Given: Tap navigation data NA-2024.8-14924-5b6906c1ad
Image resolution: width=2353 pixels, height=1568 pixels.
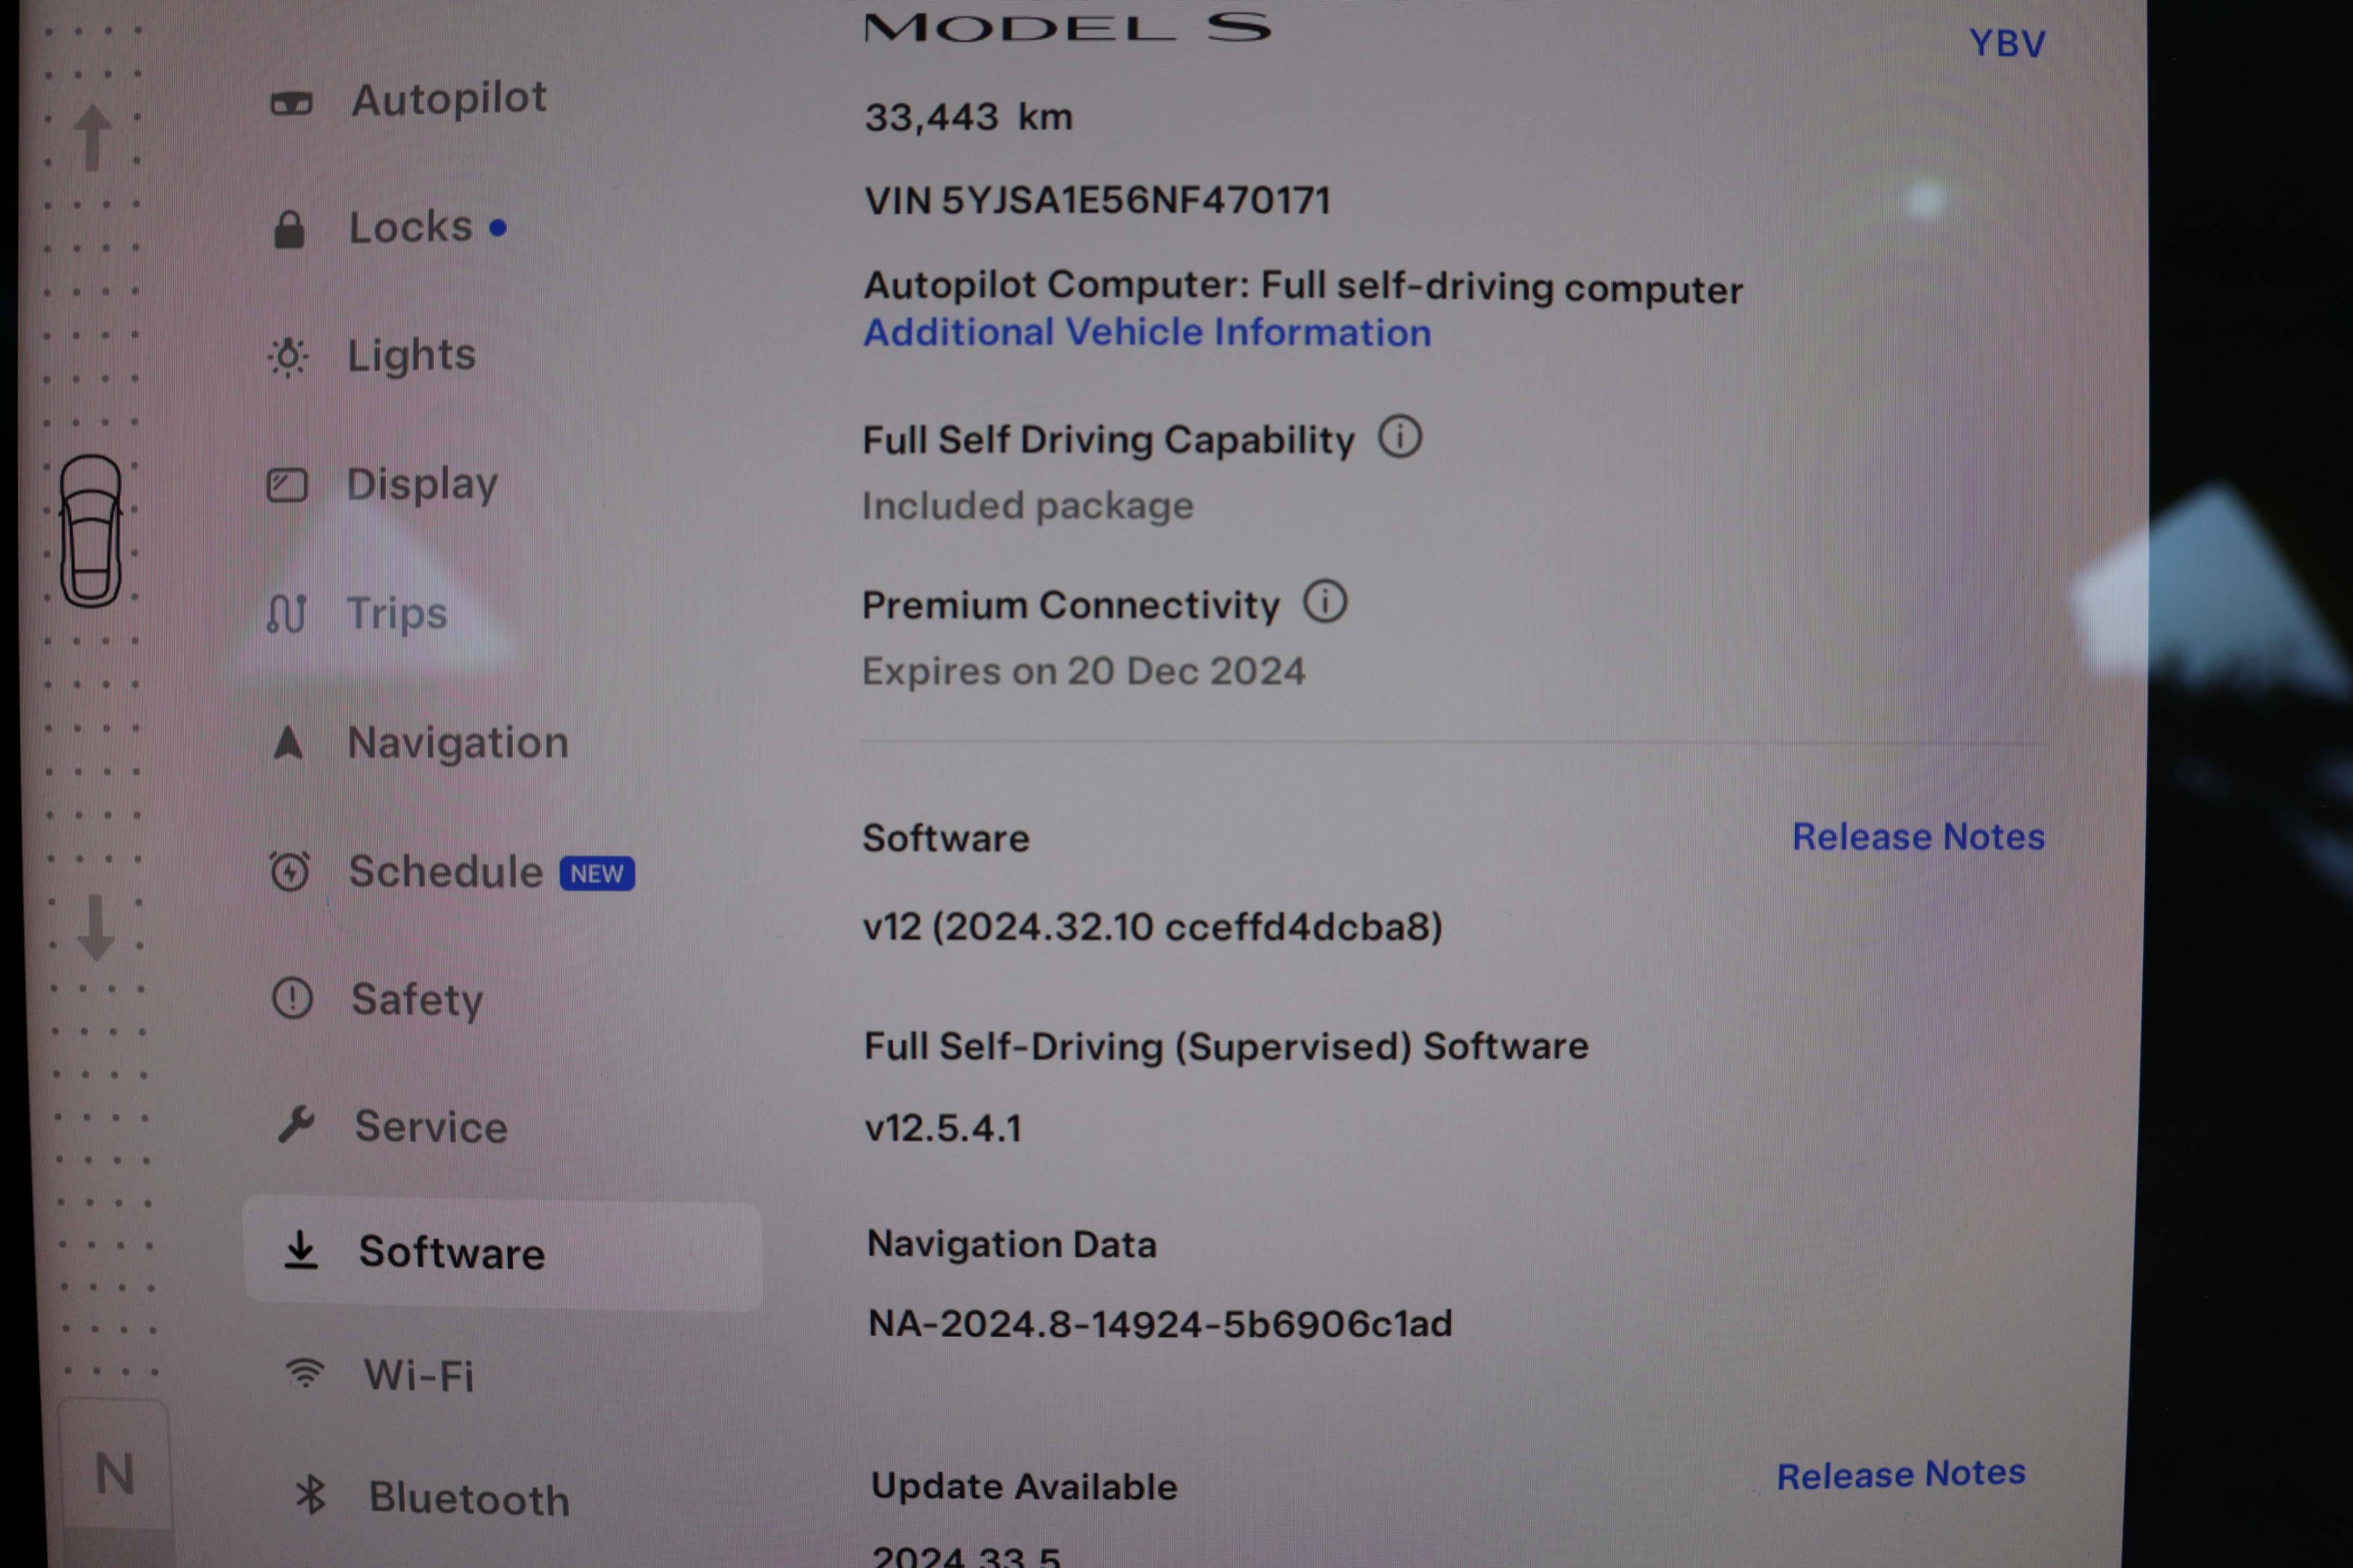Looking at the screenshot, I should pos(1160,1323).
